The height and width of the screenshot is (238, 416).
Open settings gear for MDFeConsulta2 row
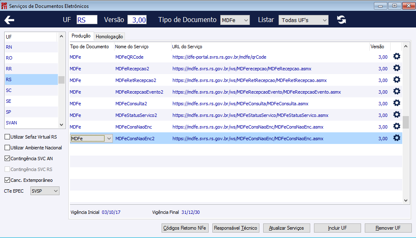click(x=396, y=103)
